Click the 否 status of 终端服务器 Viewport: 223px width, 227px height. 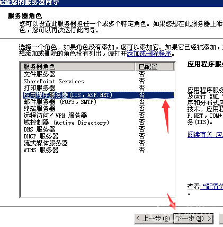tap(141, 109)
